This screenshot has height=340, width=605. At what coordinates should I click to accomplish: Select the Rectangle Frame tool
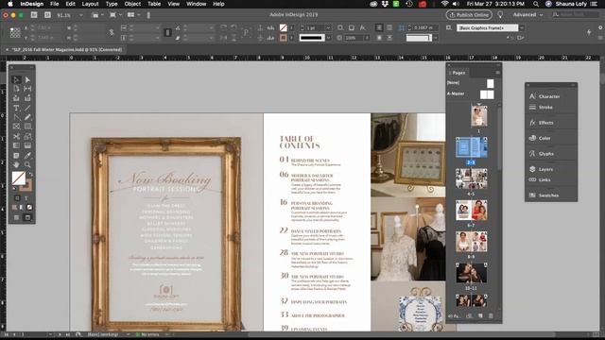(17, 127)
